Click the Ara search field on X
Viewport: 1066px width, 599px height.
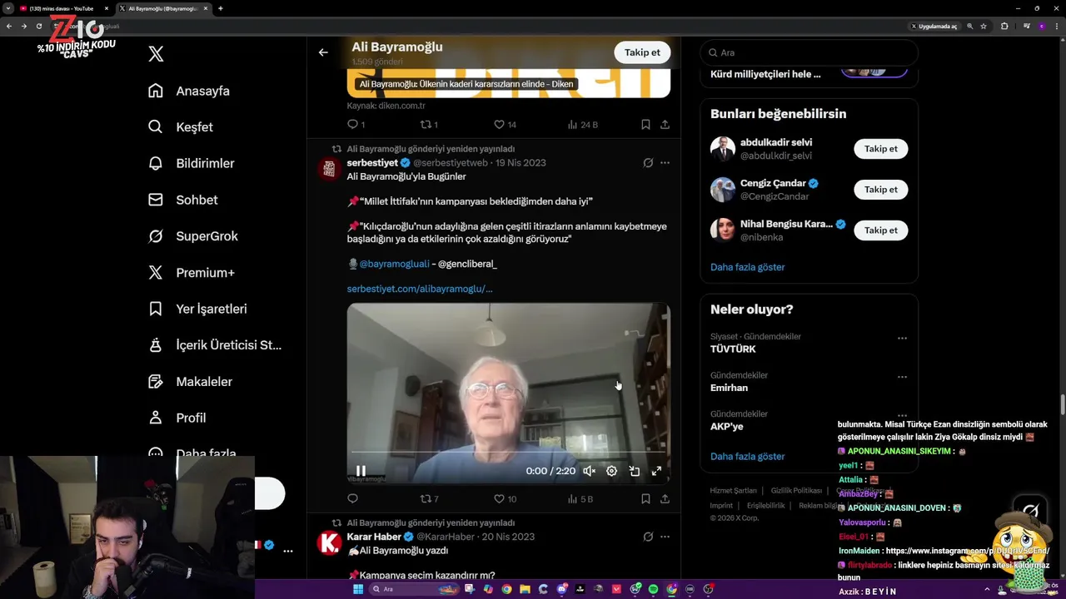point(809,52)
